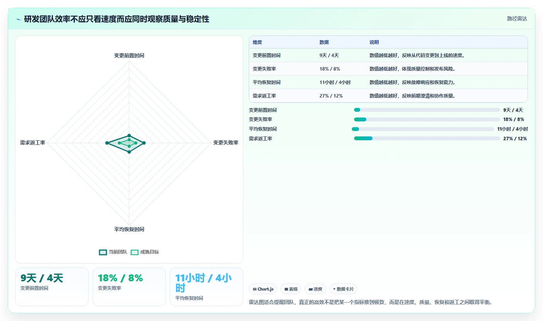Click the 变更前置时间 progress bar

[427, 110]
